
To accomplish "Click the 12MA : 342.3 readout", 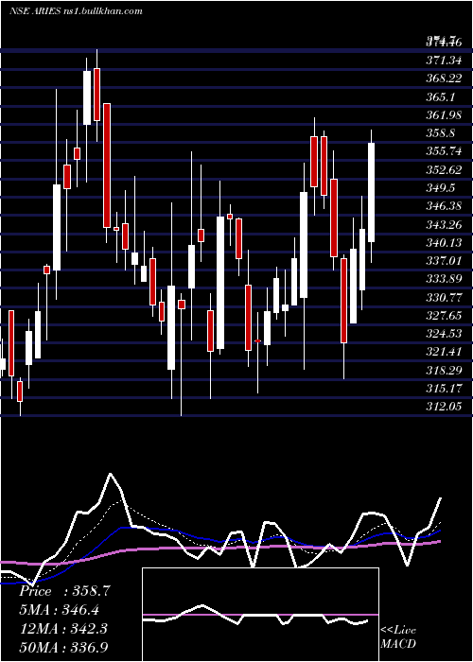I will tap(62, 629).
